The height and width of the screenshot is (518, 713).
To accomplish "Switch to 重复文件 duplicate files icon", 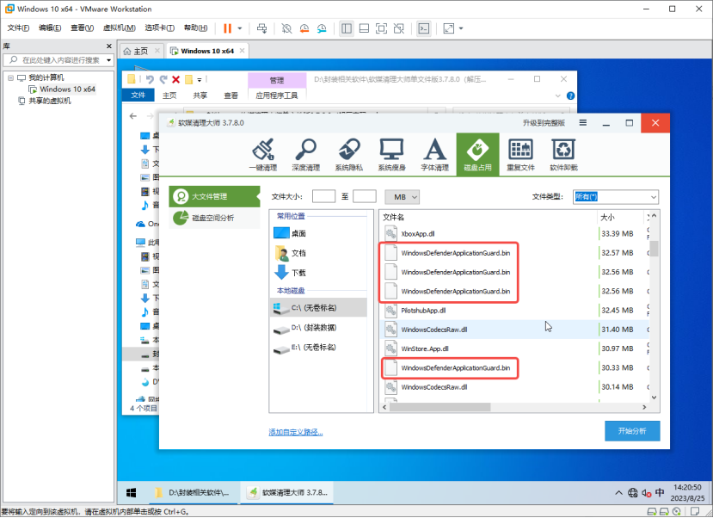I will pos(521,154).
